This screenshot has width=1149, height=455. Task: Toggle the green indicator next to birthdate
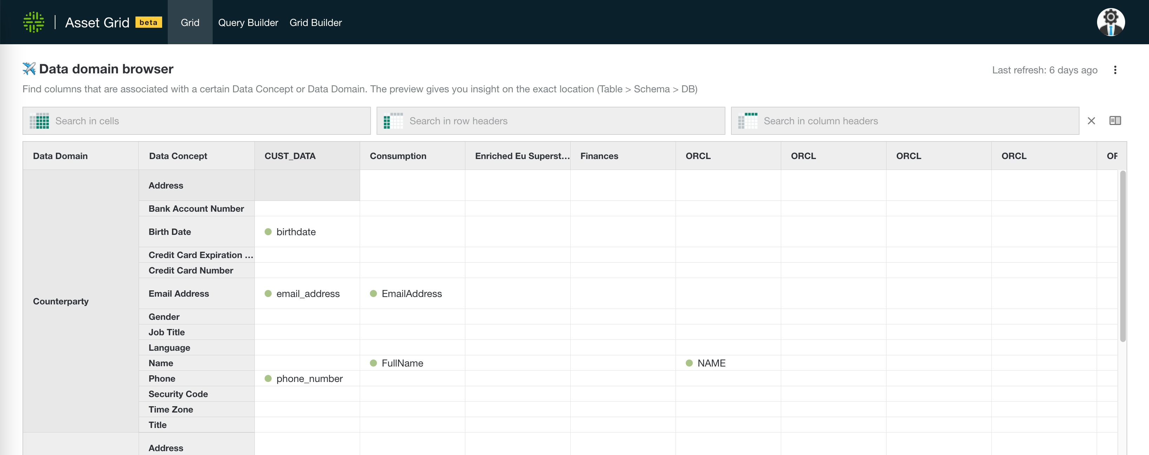[268, 231]
